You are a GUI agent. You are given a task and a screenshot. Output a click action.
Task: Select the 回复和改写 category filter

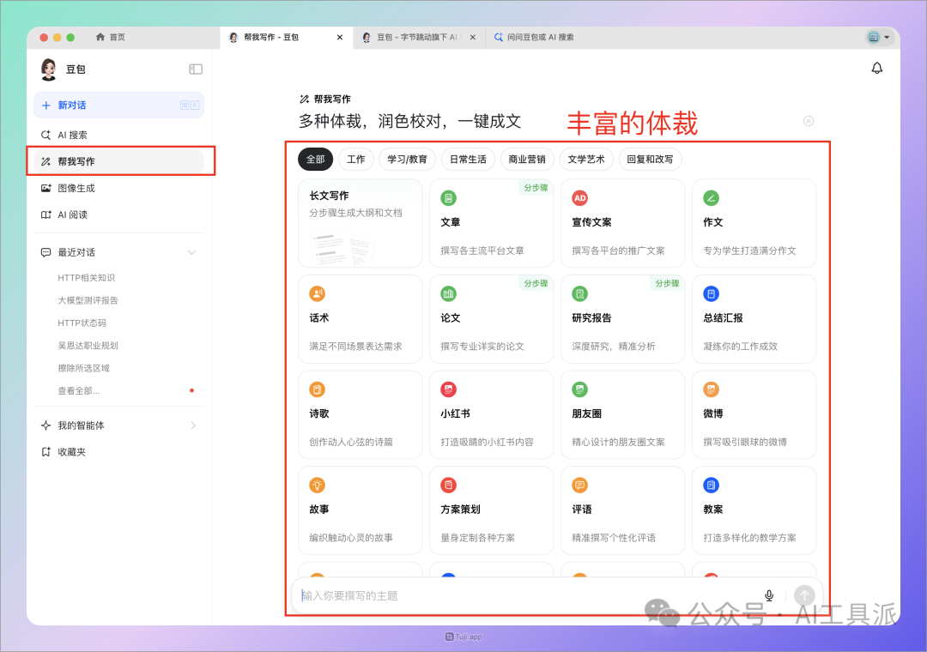coord(650,159)
